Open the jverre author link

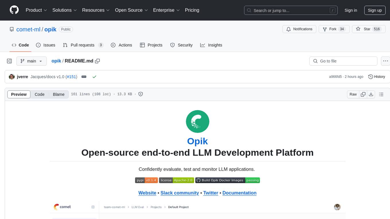22,77
